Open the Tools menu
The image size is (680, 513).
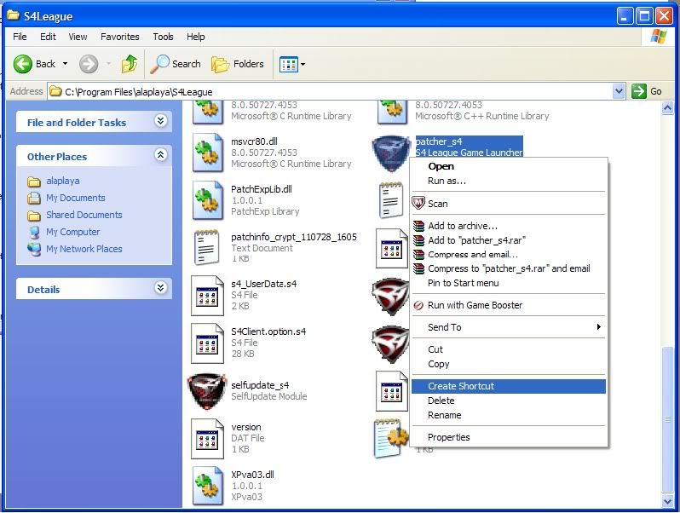(163, 37)
